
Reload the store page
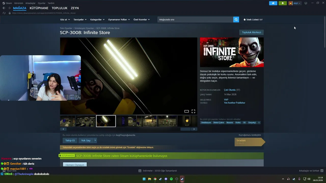pyautogui.click(x=4, y=13)
